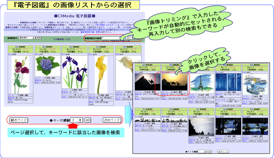Click the ■CXMedia 電子図鑑■ title

point(75,16)
